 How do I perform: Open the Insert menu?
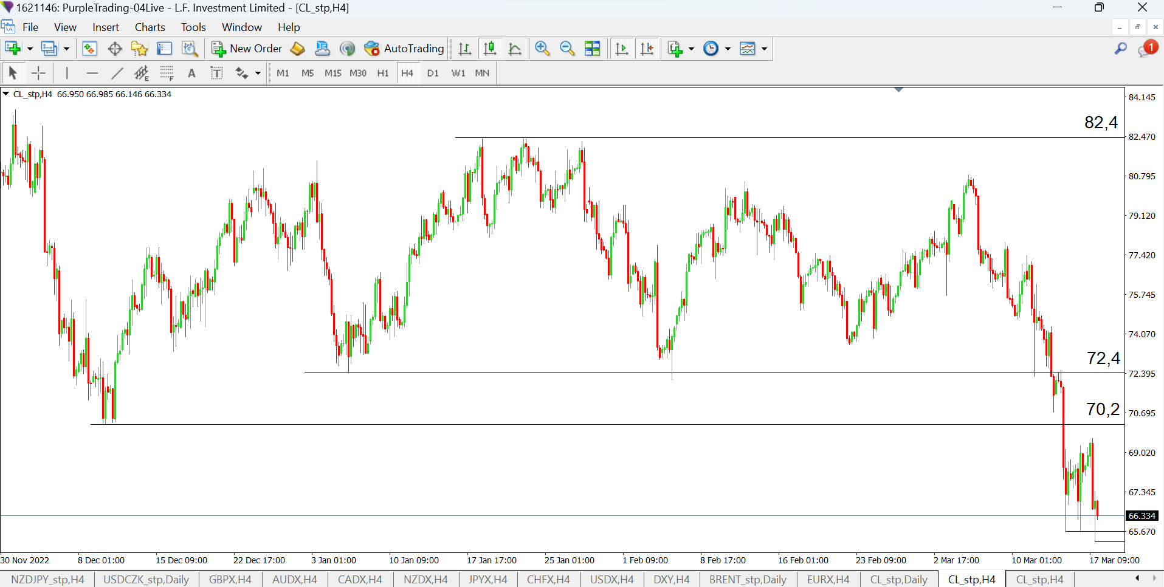106,27
